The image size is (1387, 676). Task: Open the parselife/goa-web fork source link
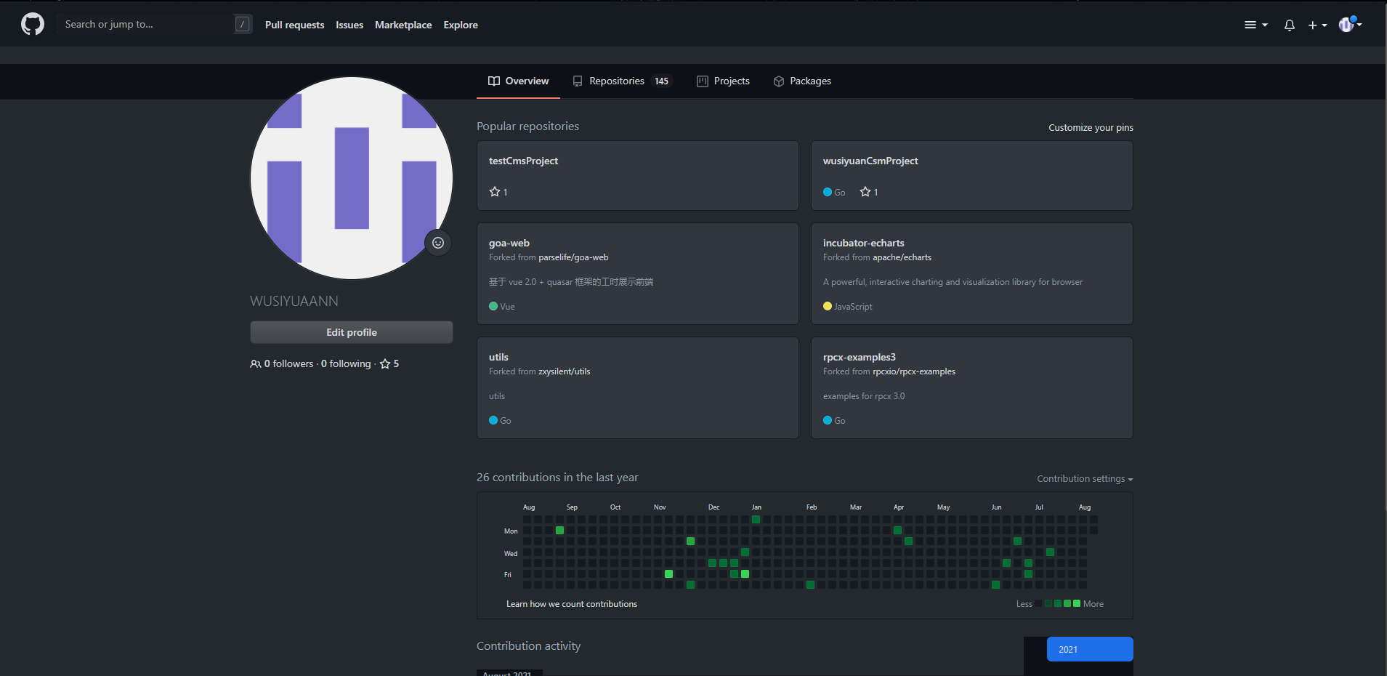[x=573, y=257]
